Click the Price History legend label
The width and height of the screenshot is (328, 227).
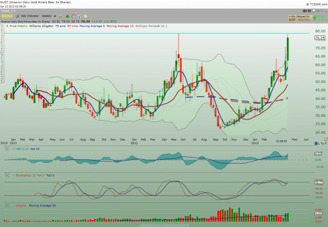pyautogui.click(x=18, y=26)
